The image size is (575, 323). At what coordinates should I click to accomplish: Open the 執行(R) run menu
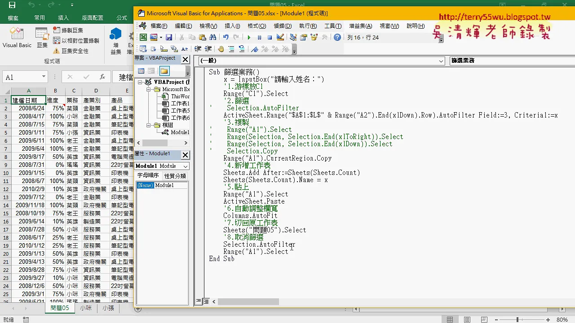tap(308, 26)
